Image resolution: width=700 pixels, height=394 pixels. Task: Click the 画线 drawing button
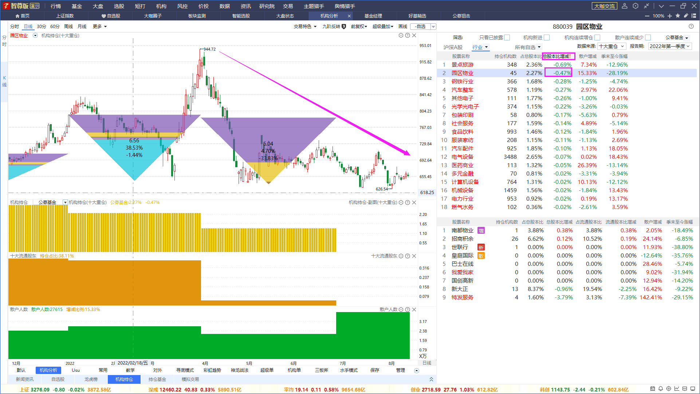click(403, 26)
